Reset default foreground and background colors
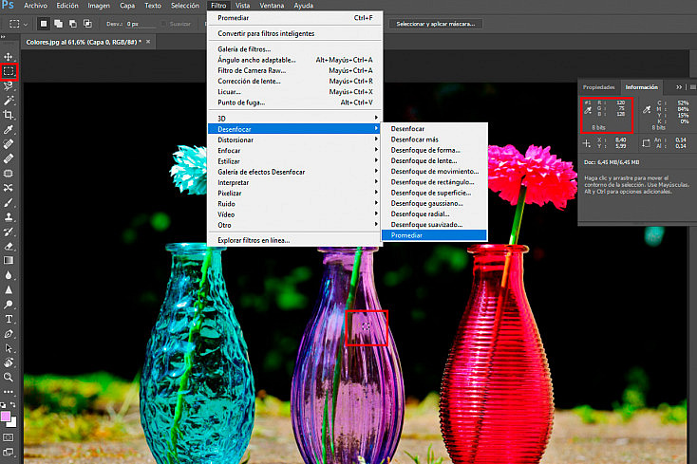Screen dimensions: 697x464 pos(3,405)
